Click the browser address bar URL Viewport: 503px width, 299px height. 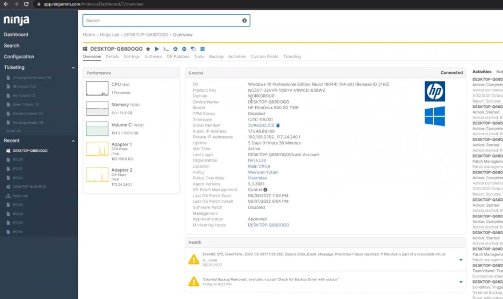pos(93,4)
